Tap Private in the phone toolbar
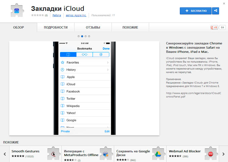 pos(65,131)
